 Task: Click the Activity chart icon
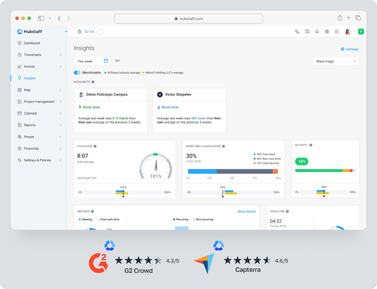point(19,66)
